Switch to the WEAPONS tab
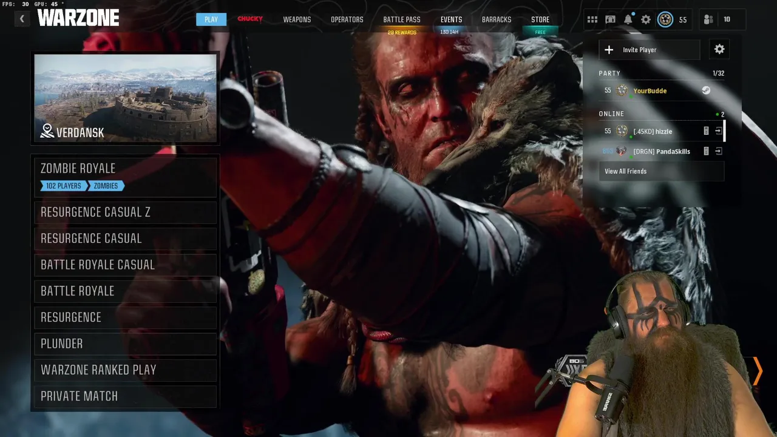The width and height of the screenshot is (777, 437). click(297, 19)
